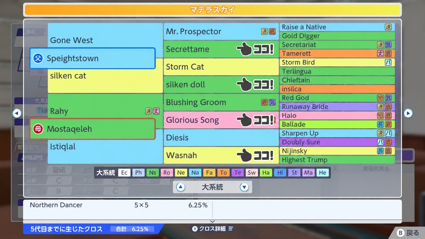This screenshot has height=239, width=425.
Task: Click the pointing hand on Secrettame
Action: tap(244, 49)
